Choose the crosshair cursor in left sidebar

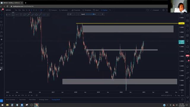coord(1,15)
